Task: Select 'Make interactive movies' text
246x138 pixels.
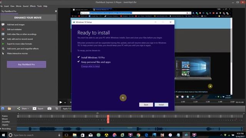Action: (x=17, y=54)
